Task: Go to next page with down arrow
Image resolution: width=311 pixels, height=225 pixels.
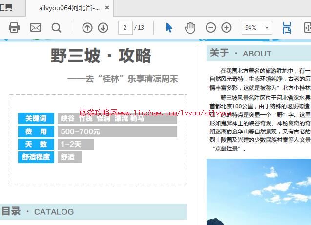Action: coord(103,28)
